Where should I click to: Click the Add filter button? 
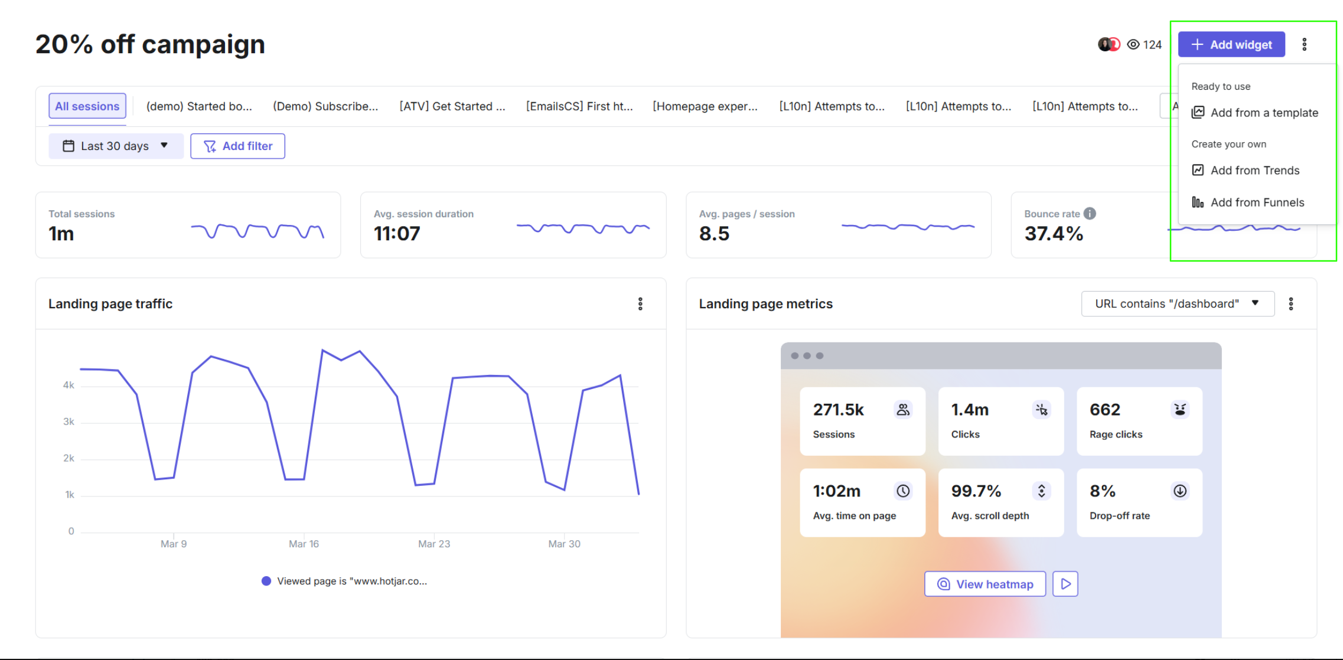[237, 146]
